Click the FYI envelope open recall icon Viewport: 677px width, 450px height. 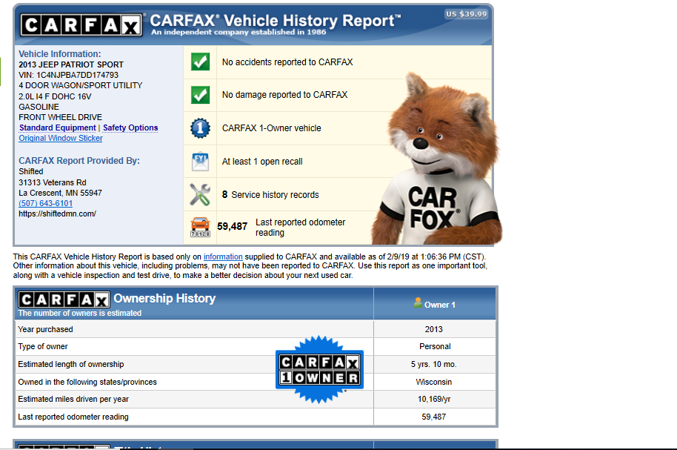(200, 162)
